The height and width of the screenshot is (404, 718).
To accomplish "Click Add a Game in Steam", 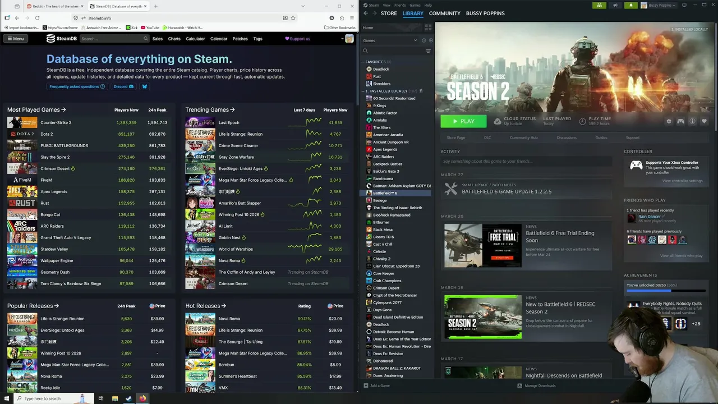I will coord(376,385).
